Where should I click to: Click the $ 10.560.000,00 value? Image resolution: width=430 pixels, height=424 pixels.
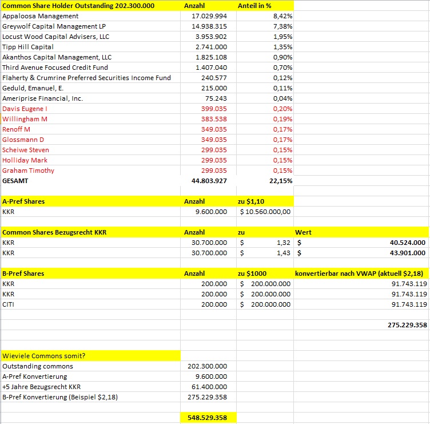pyautogui.click(x=265, y=212)
